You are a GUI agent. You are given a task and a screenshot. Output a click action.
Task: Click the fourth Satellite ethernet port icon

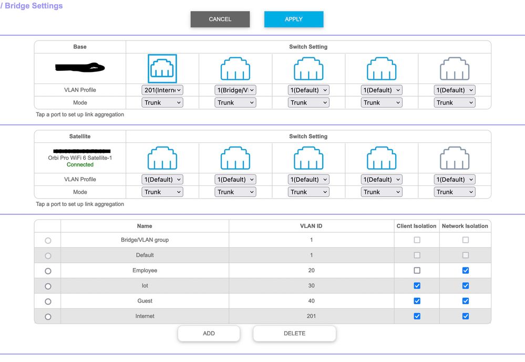pyautogui.click(x=382, y=158)
